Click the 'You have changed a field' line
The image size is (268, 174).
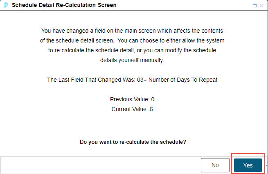(132, 31)
